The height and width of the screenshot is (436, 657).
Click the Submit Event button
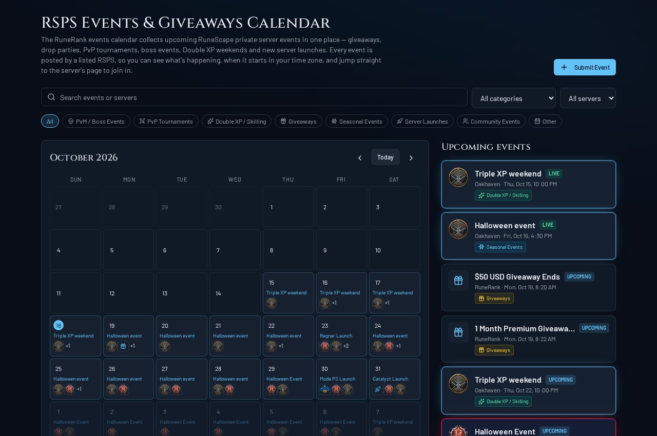click(x=585, y=67)
